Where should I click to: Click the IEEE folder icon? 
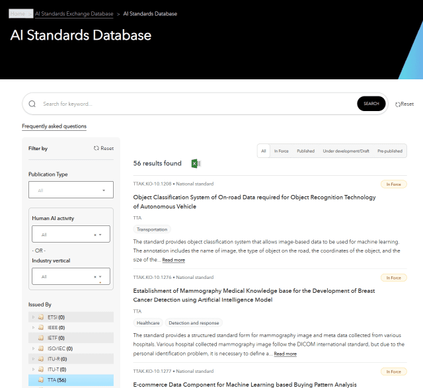[x=41, y=327]
